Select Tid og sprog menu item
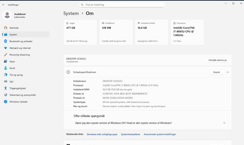 pyautogui.click(x=16, y=75)
